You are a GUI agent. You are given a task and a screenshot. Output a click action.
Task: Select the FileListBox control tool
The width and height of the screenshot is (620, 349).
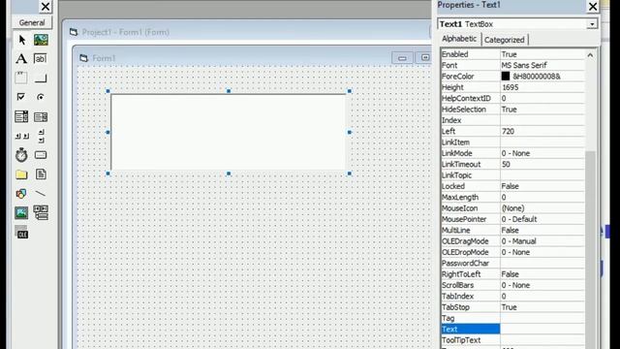point(41,174)
